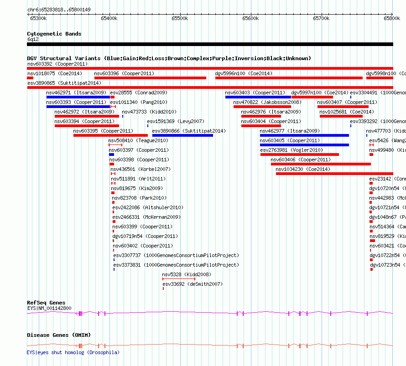Click nsv470822 (Jakobsson2008) label

pos(267,102)
